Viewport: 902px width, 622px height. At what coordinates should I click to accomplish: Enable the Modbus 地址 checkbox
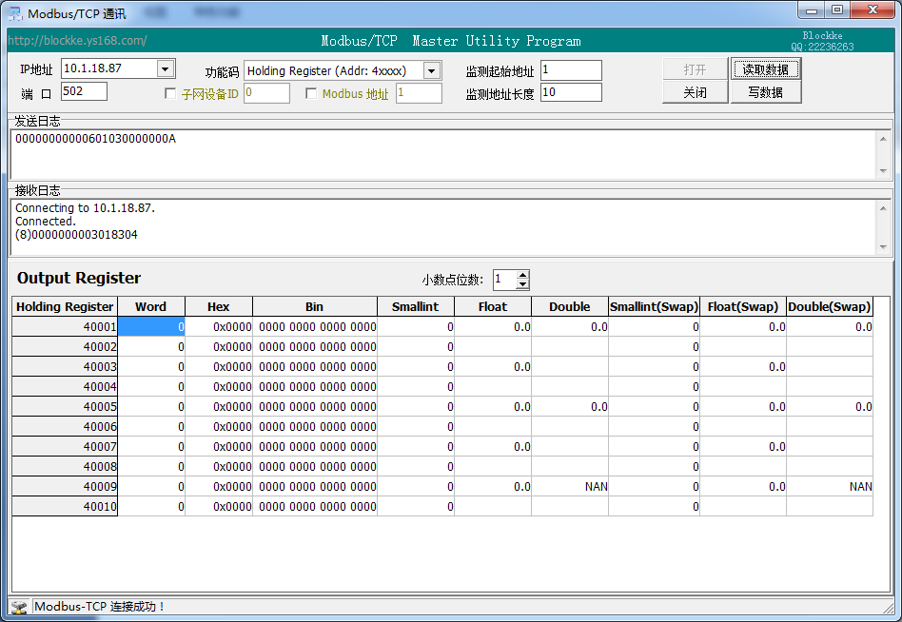tap(311, 93)
